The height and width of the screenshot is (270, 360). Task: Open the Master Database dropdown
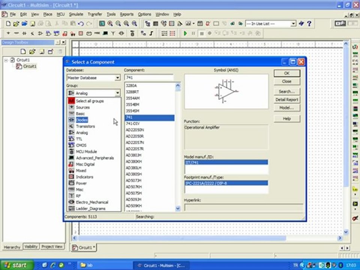pyautogui.click(x=117, y=78)
